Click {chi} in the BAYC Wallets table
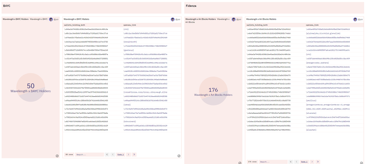366x164 pixels. [126, 29]
